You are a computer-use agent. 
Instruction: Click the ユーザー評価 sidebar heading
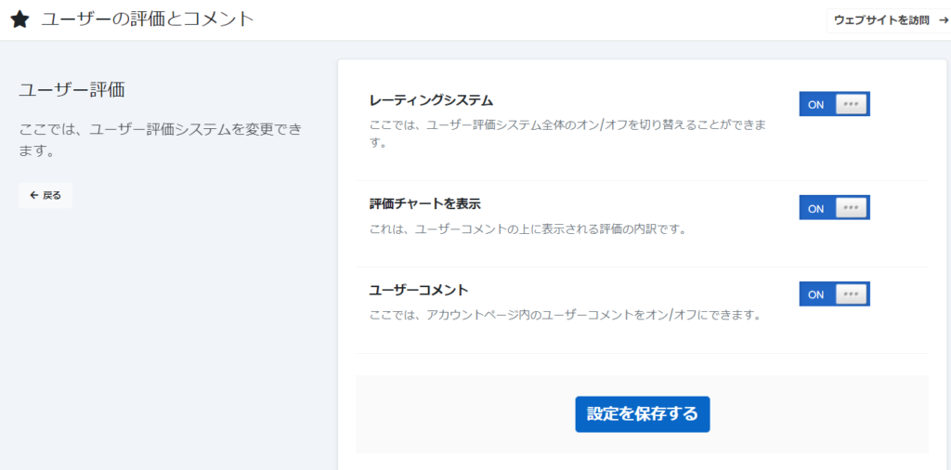point(72,90)
